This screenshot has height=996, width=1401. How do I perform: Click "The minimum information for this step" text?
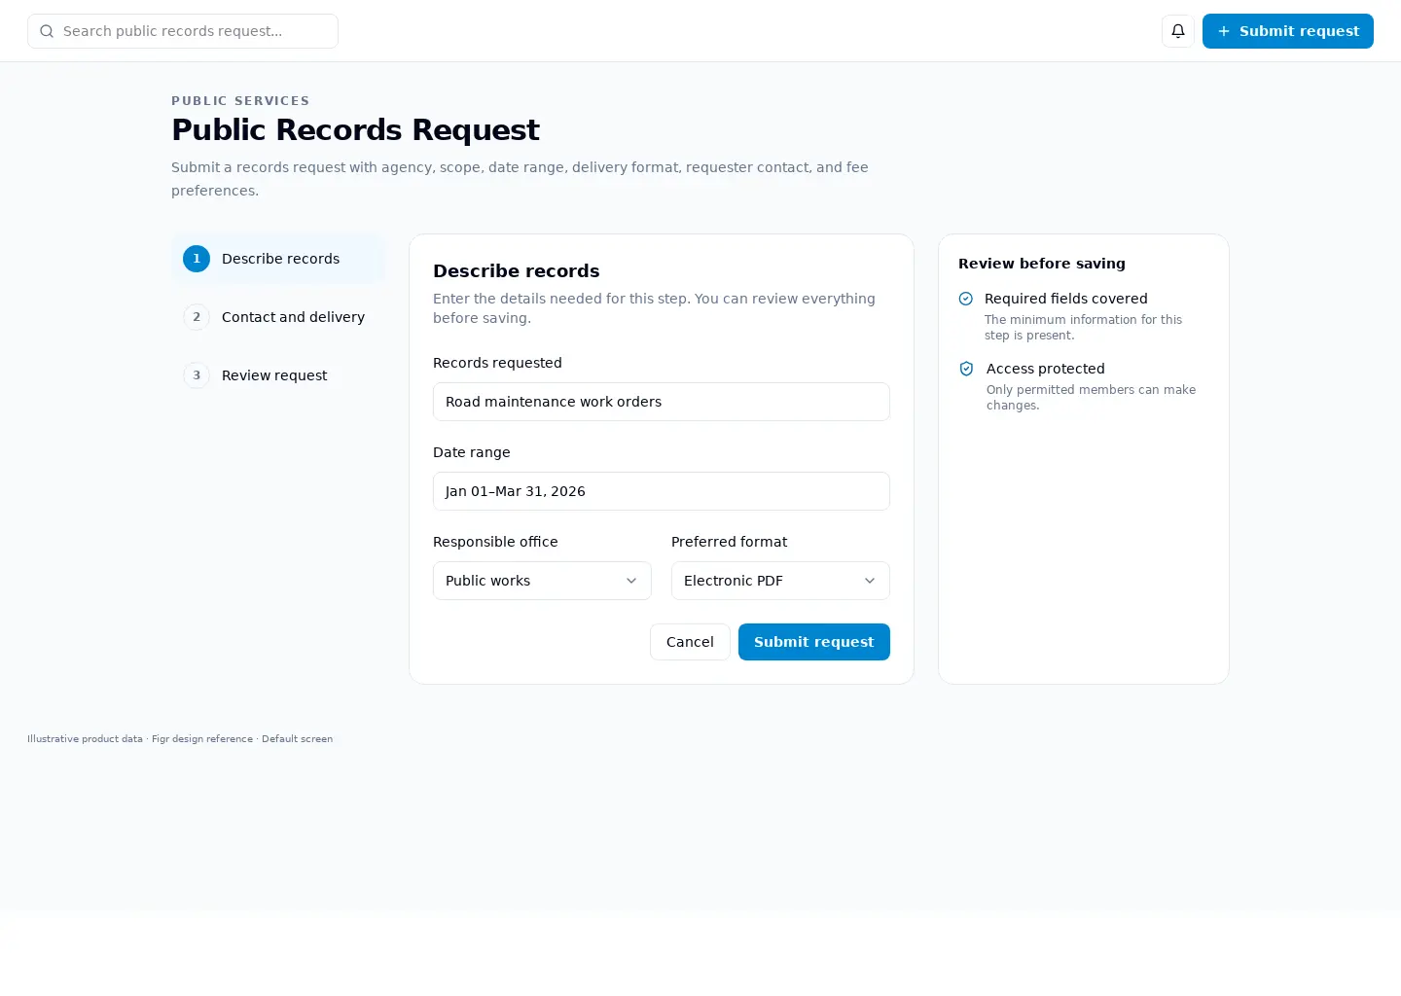click(x=1083, y=328)
